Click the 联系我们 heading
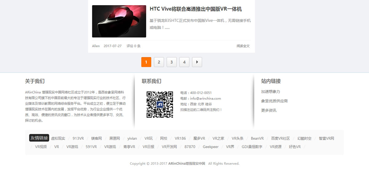 tap(151, 81)
